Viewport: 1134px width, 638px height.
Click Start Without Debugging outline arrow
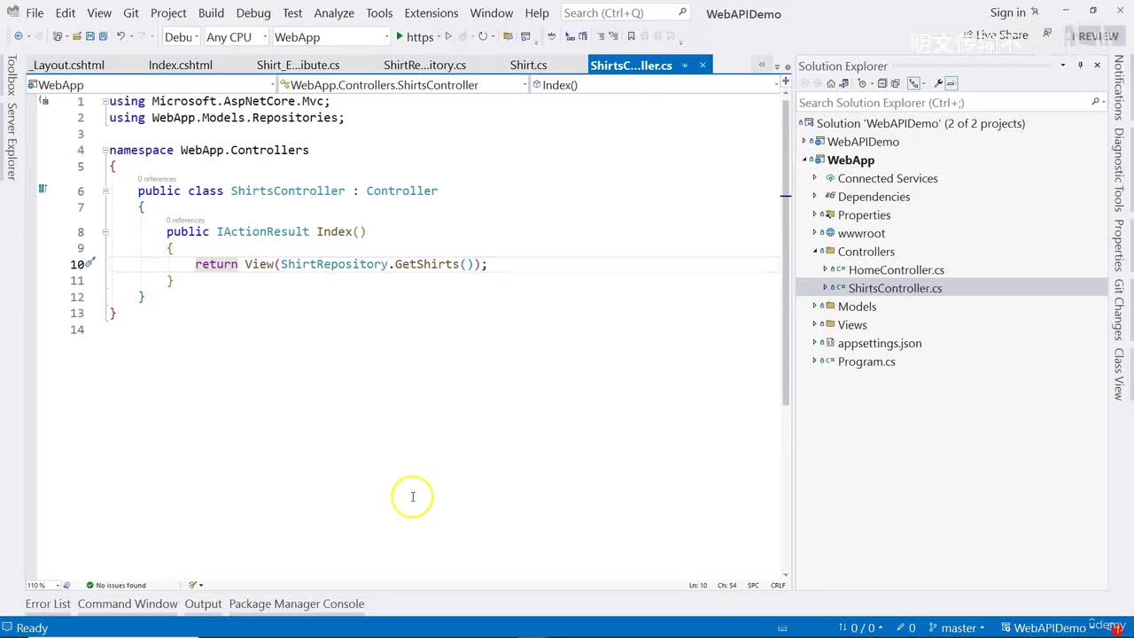pos(448,37)
